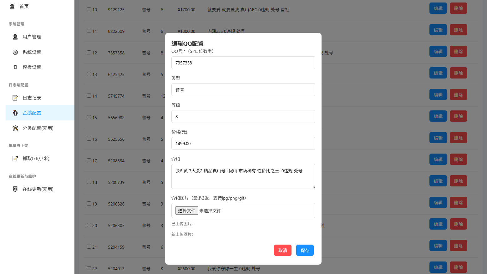Click the txt grabbing notepad icon

click(x=15, y=159)
